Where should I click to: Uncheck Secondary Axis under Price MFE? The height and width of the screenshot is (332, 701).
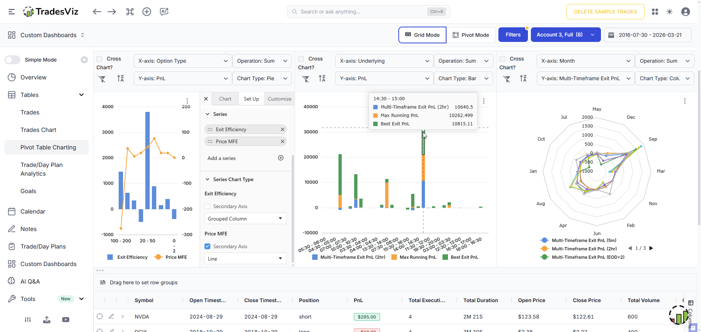click(x=207, y=246)
